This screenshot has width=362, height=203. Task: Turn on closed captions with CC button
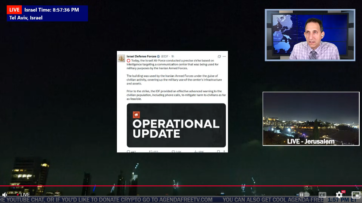pyautogui.click(x=322, y=195)
